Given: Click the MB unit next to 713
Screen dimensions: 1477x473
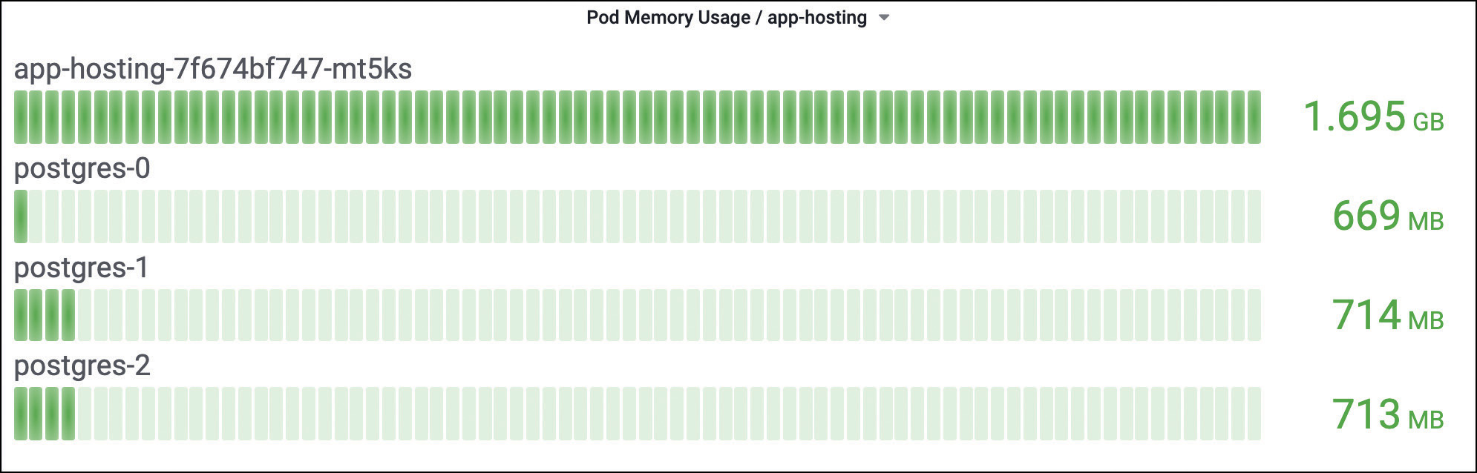Looking at the screenshot, I should [1426, 420].
